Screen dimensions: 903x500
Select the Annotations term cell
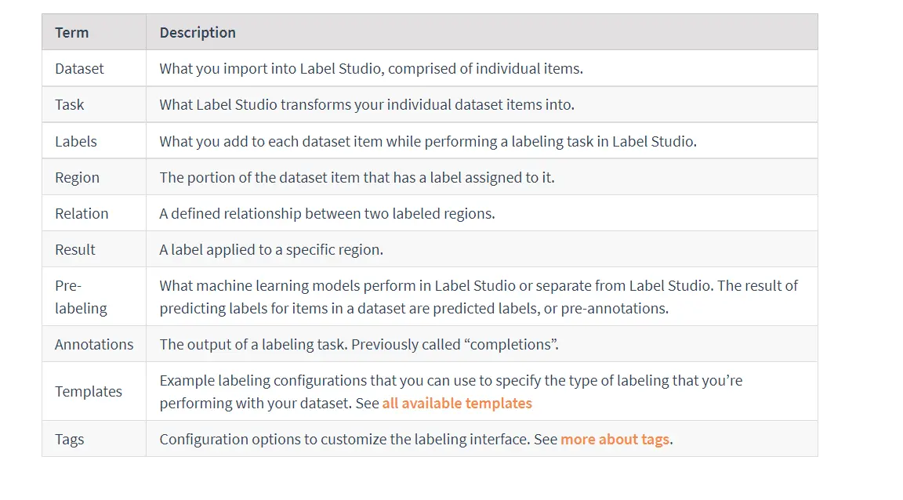pos(94,345)
